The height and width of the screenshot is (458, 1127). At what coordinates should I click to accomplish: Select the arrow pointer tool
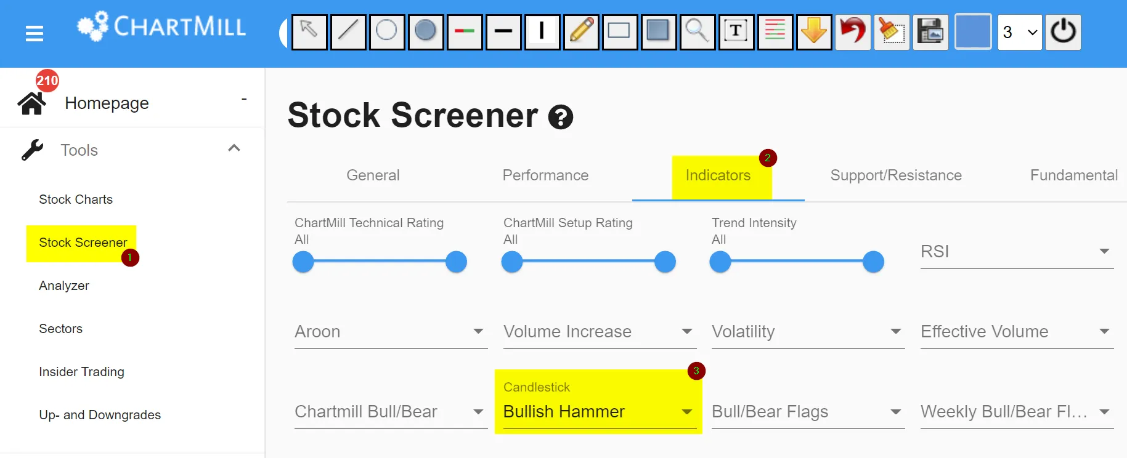point(309,31)
